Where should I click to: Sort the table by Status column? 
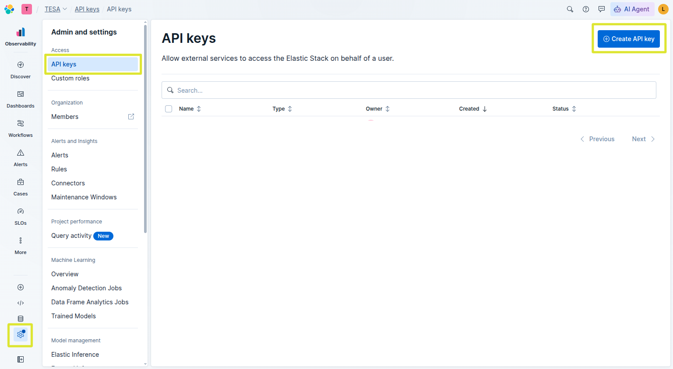(564, 109)
